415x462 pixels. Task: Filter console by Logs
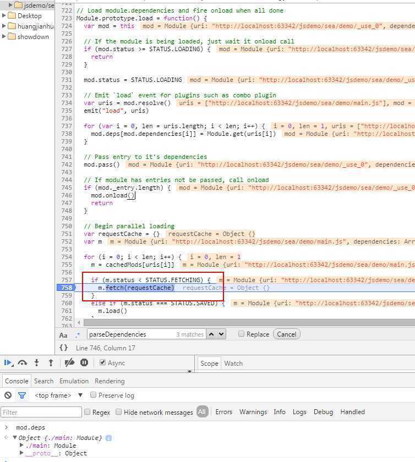point(299,411)
